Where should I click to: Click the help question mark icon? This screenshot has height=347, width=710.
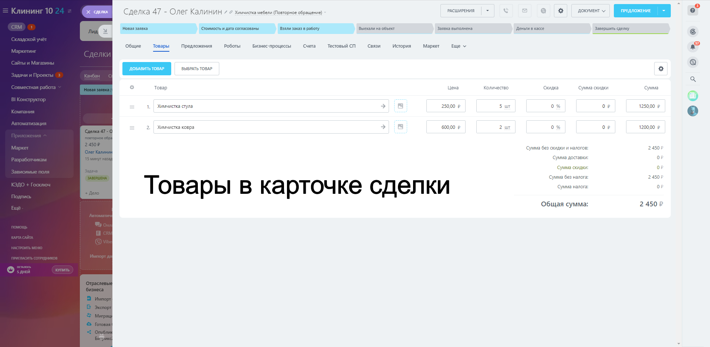point(693,10)
